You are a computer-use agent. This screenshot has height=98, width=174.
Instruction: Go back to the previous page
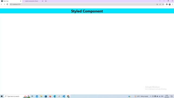click(x=1, y=4)
